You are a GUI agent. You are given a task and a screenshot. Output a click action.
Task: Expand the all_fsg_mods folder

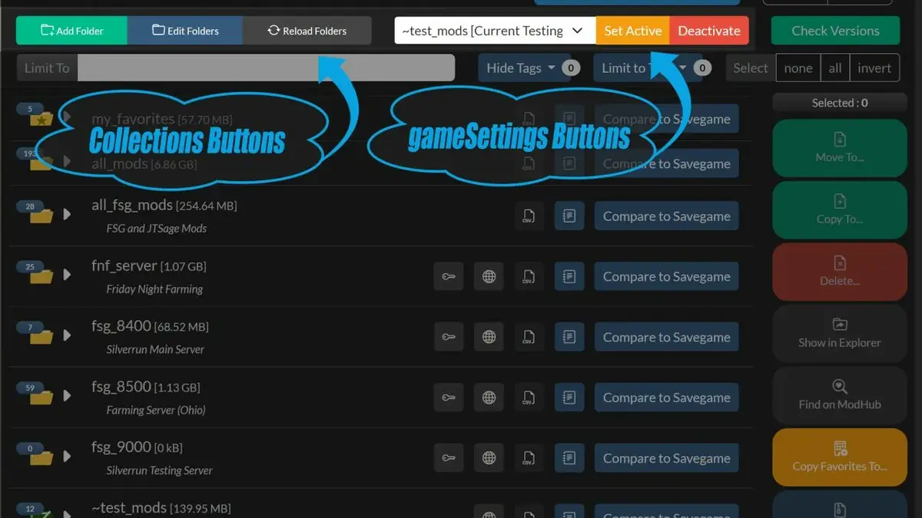click(67, 213)
